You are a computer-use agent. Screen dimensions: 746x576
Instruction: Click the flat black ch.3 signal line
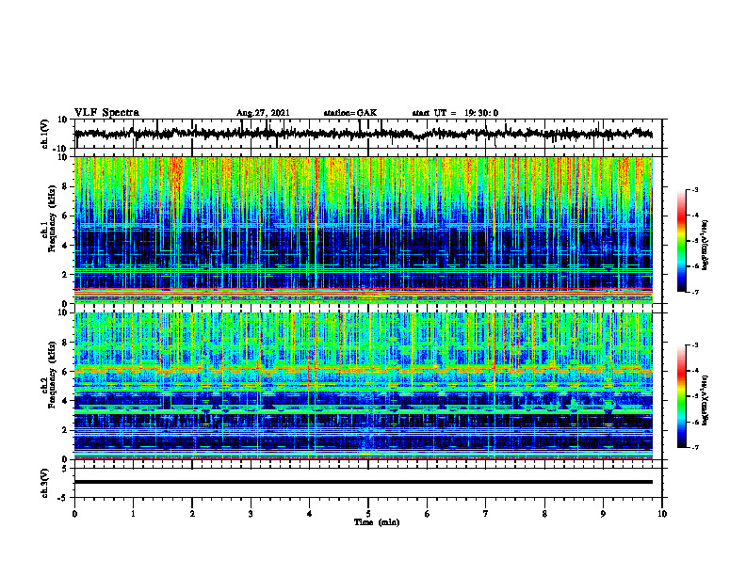[x=363, y=482]
